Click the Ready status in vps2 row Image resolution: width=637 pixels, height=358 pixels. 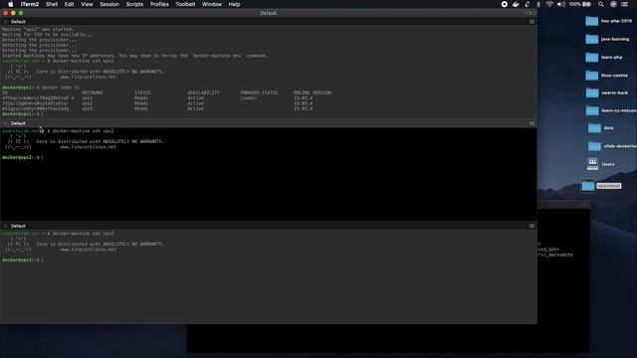point(141,103)
